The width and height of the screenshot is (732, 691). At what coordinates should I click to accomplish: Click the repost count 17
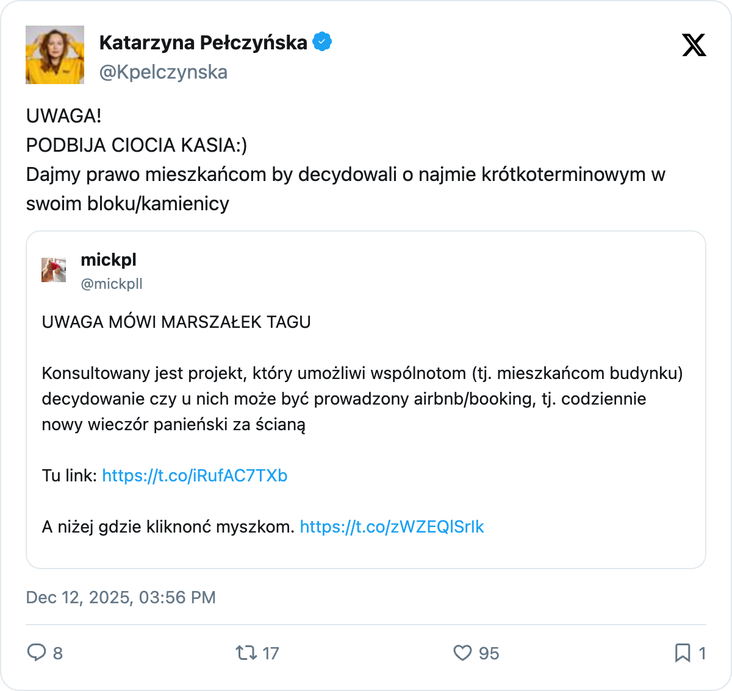(270, 654)
